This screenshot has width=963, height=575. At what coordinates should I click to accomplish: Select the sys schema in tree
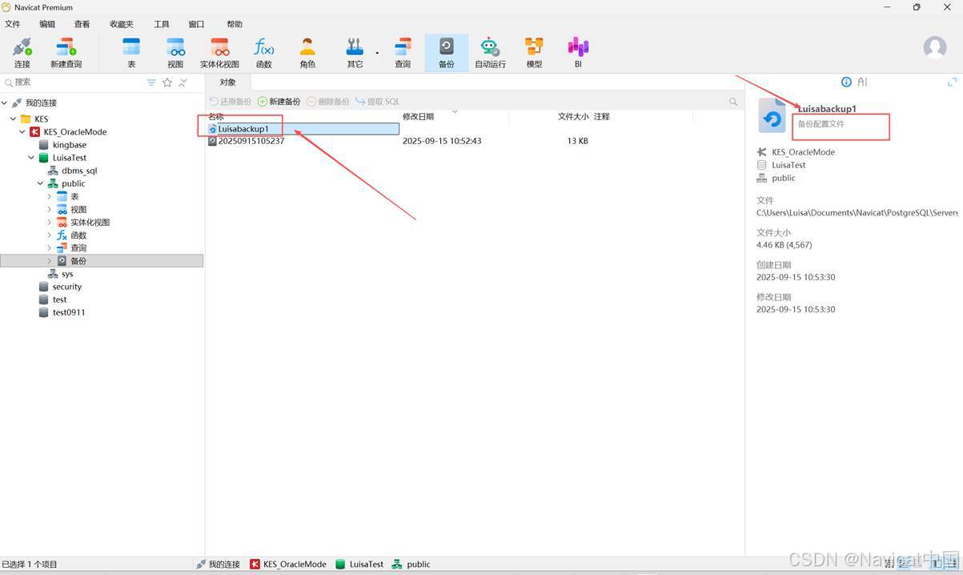[67, 274]
